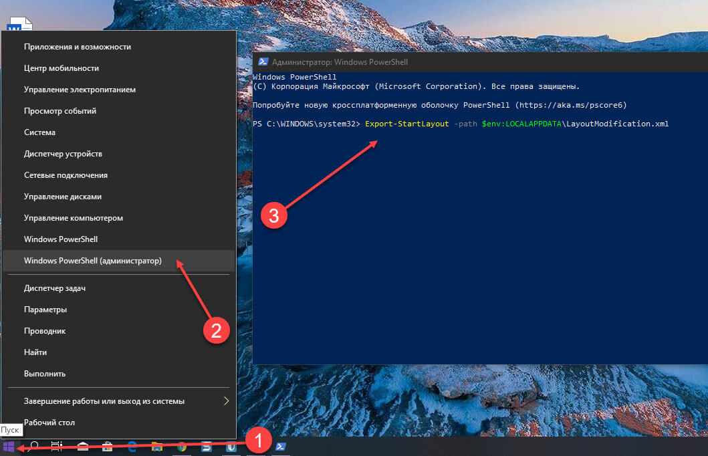The width and height of the screenshot is (708, 456).
Task: Click the Администратор: Windows PowerShell title bar
Action: click(480, 62)
